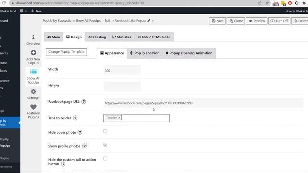This screenshot has height=173, width=308.
Task: Bookmark this page with the star icon
Action: pos(267,3)
